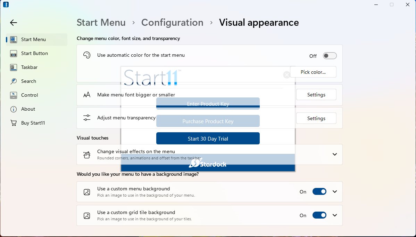Open the Taskbar section
The height and width of the screenshot is (237, 416).
[36, 67]
